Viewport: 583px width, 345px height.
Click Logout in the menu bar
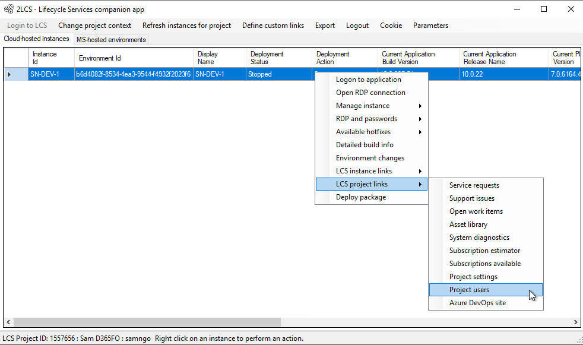point(357,26)
